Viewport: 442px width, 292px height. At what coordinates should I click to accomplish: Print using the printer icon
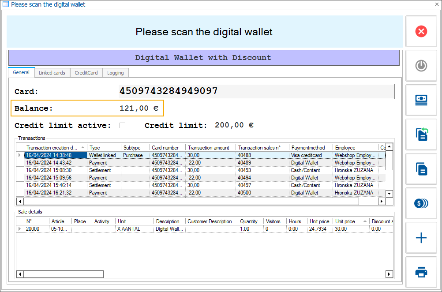[x=421, y=272]
